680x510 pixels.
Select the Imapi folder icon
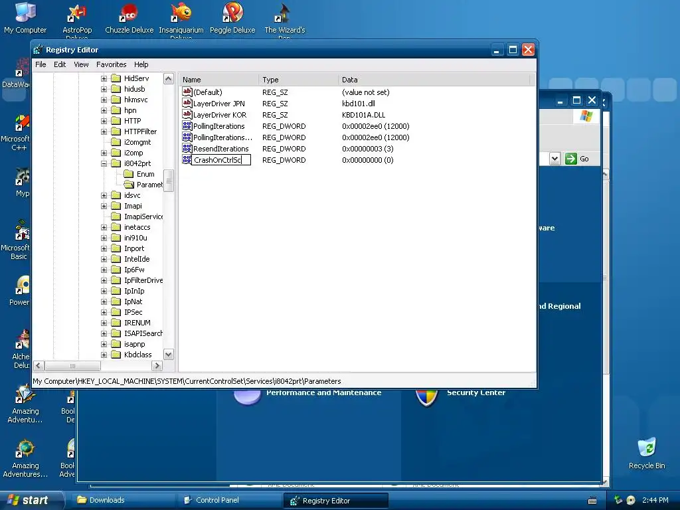click(x=116, y=206)
